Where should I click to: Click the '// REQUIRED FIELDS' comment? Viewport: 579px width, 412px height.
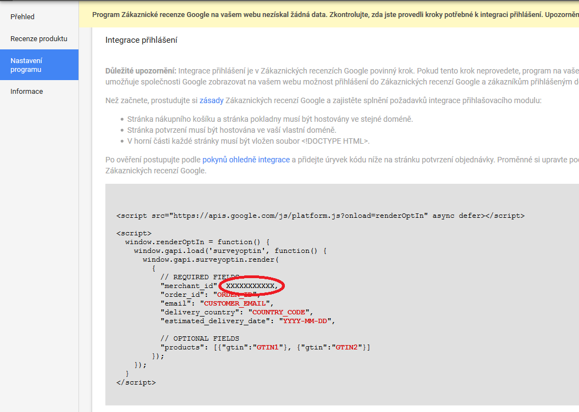coord(200,277)
